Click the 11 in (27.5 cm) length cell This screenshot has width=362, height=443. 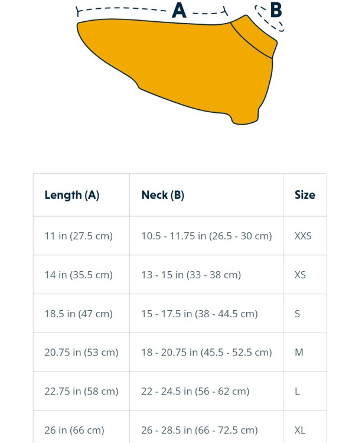click(81, 236)
